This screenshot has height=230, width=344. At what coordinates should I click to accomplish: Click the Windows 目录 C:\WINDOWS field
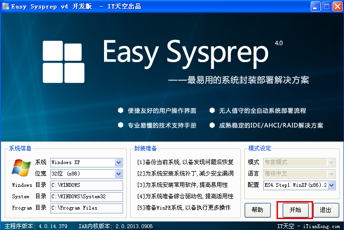(86, 185)
